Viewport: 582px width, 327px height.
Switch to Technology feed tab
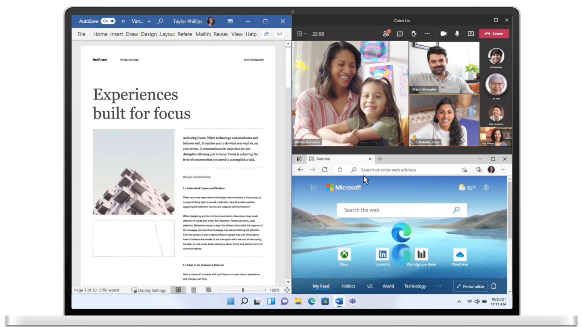[x=415, y=286]
